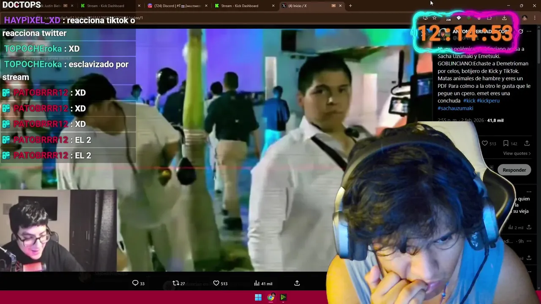The width and height of the screenshot is (541, 304).
Task: Open #kickperu hashtag link
Action: (488, 101)
